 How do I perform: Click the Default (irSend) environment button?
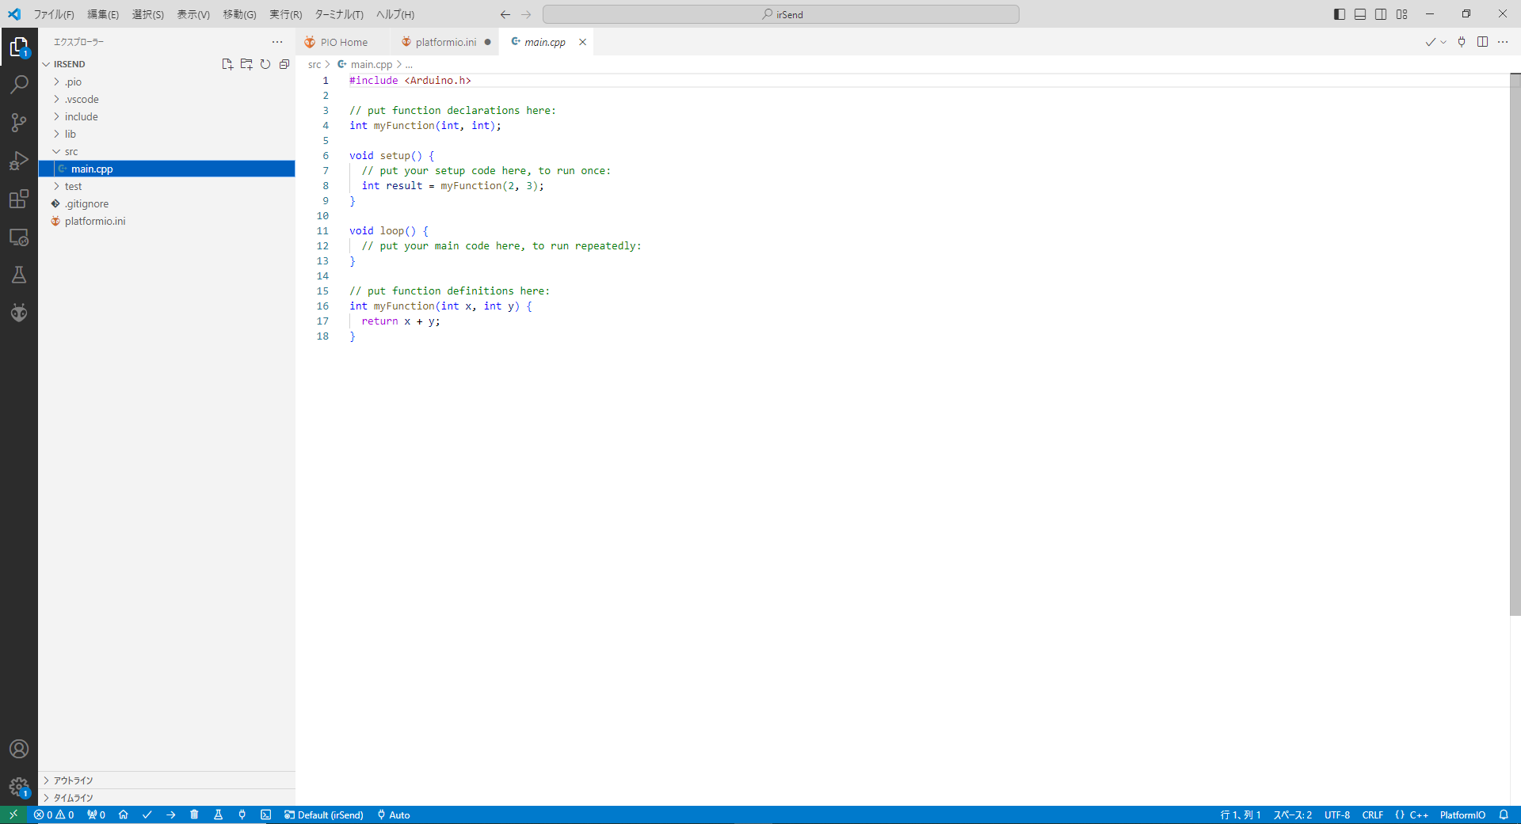click(x=324, y=815)
